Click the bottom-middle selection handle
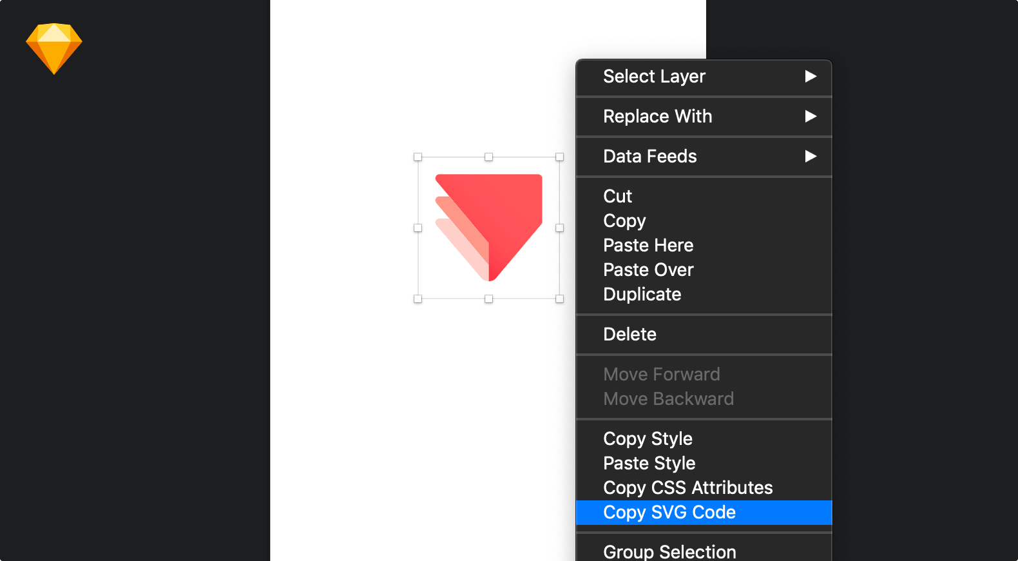 tap(488, 299)
